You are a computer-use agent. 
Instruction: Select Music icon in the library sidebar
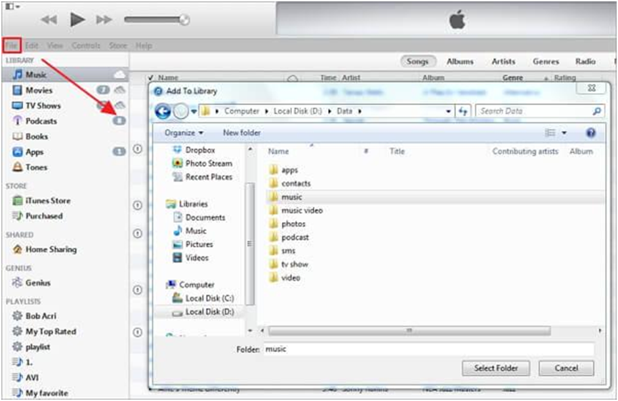[17, 75]
